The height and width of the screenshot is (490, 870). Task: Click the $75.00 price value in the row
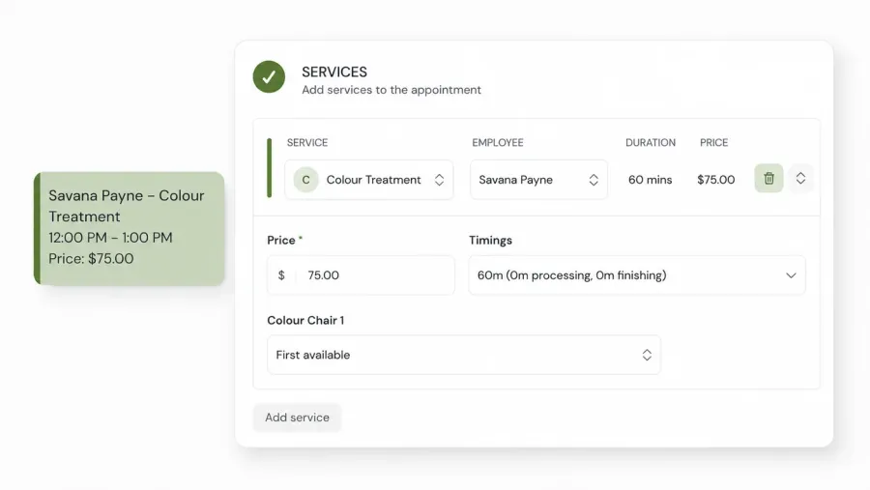tap(715, 180)
